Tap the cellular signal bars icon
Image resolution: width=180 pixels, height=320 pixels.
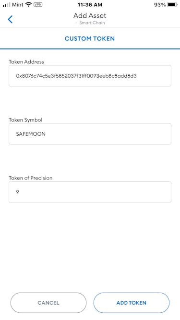coord(7,5)
